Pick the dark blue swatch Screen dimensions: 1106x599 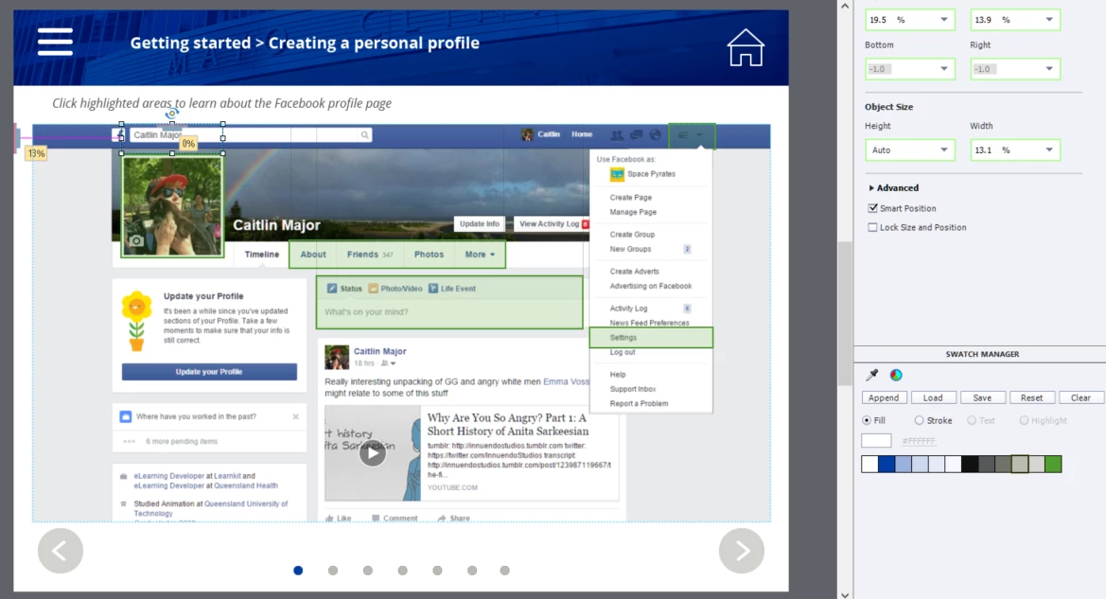(x=887, y=465)
